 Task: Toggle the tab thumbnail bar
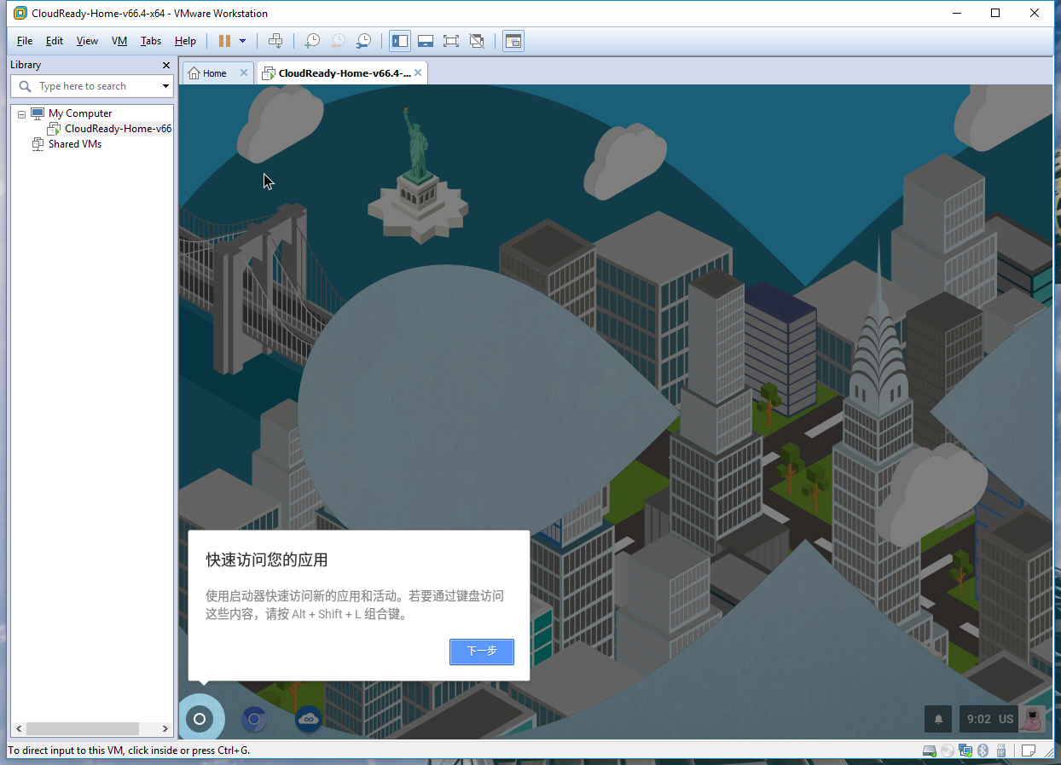pyautogui.click(x=425, y=40)
